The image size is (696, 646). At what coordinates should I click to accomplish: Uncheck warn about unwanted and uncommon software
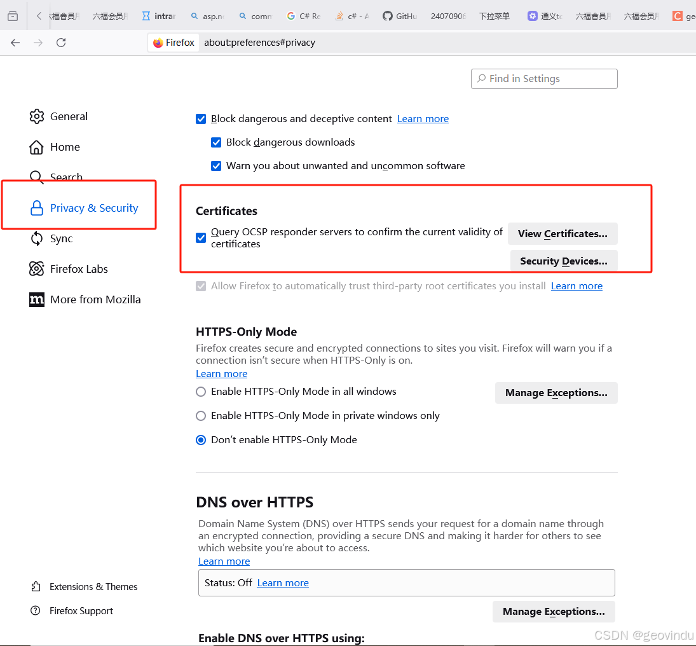(216, 165)
